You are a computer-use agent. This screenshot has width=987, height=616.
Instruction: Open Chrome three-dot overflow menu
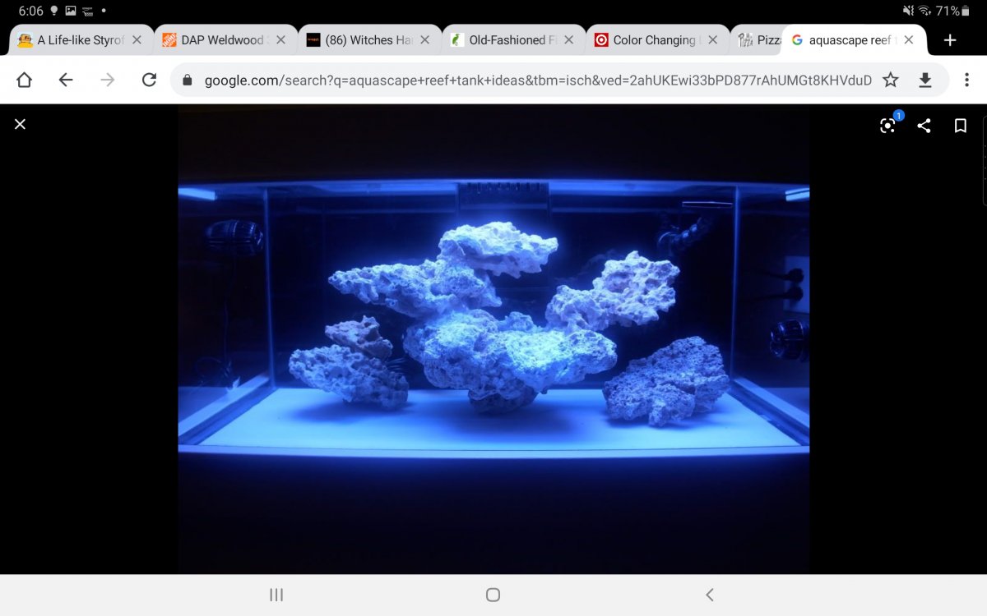click(x=966, y=80)
